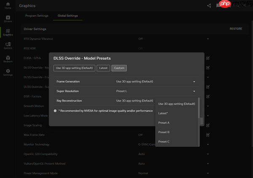Select the Graphics sidebar icon

(x=8, y=32)
